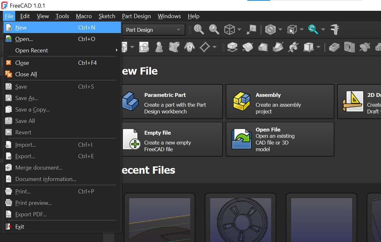Open the Windows menu

[169, 16]
